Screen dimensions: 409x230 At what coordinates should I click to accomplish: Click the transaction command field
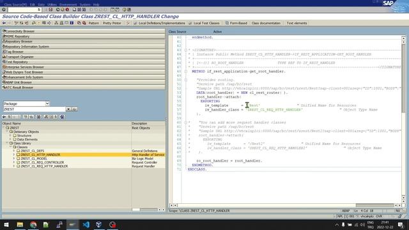click(x=24, y=10)
